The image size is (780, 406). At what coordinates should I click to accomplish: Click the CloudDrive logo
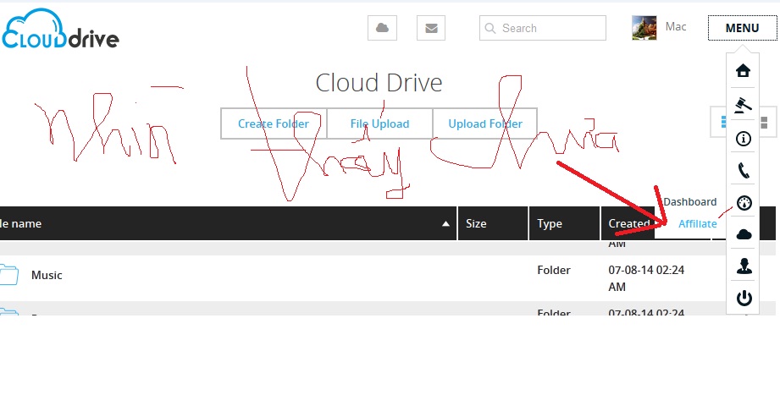(59, 30)
